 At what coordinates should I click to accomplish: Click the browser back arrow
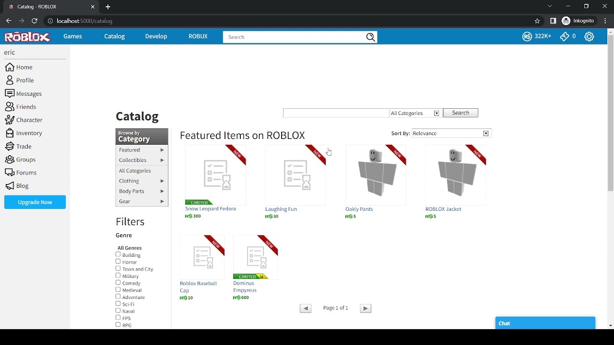pos(9,21)
